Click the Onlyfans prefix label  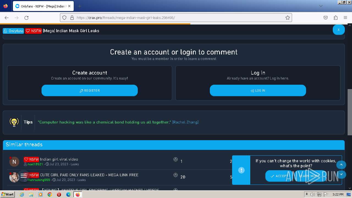[13, 31]
